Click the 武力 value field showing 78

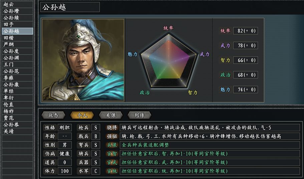coord(245,45)
